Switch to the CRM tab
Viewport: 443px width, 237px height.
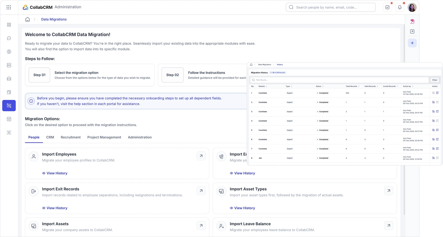(50, 137)
